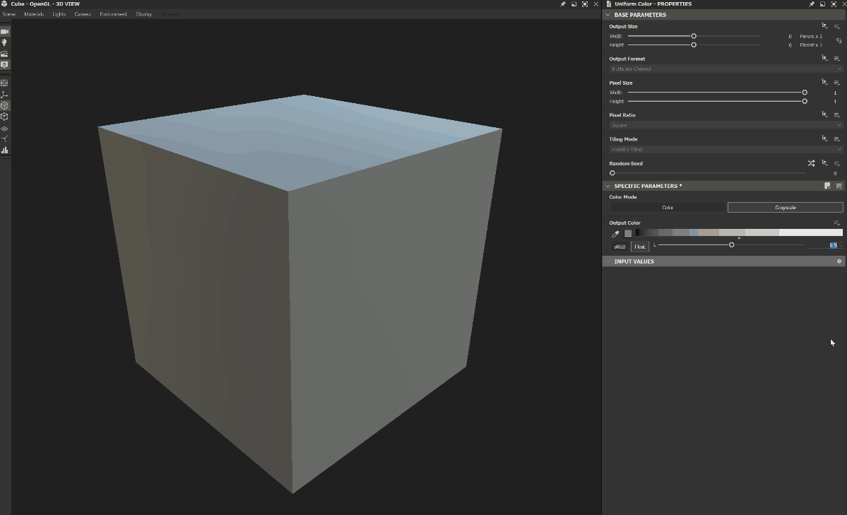Click the bounding box cube icon in the sidebar
This screenshot has width=847, height=515.
point(4,117)
